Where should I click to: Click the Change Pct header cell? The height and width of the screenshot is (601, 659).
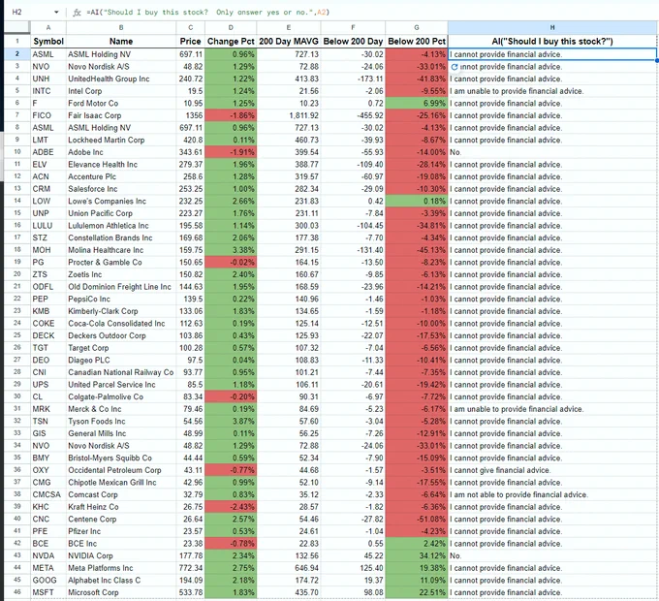tap(231, 41)
